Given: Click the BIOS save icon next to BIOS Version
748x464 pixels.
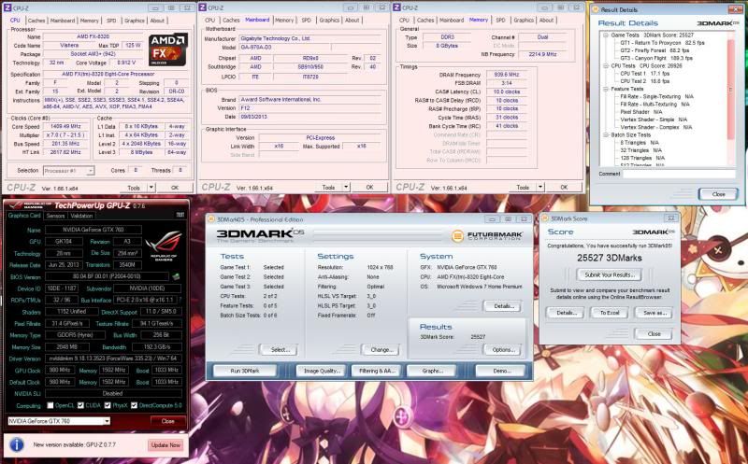Looking at the screenshot, I should (x=176, y=276).
